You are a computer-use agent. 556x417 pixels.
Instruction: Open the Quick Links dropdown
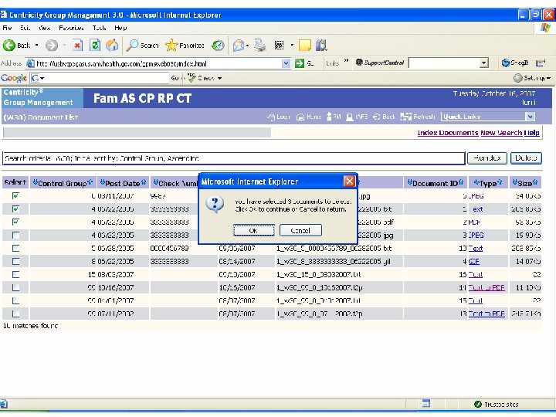(x=530, y=117)
